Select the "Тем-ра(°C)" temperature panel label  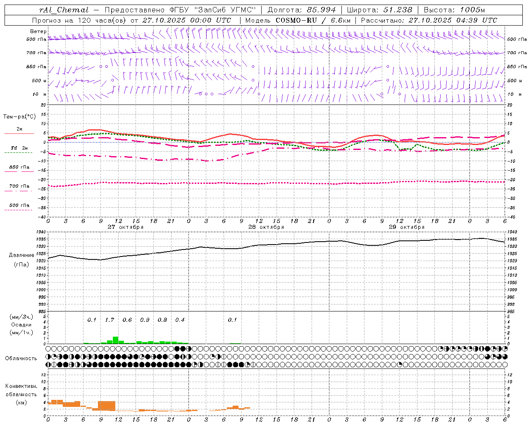[x=19, y=117]
